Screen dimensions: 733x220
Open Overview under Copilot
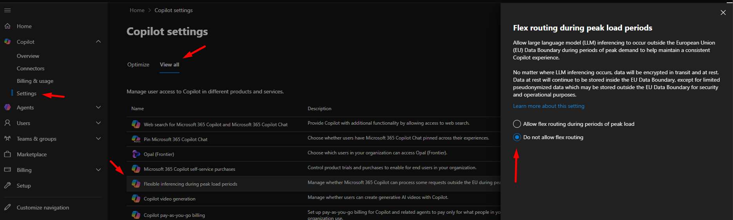coord(28,56)
